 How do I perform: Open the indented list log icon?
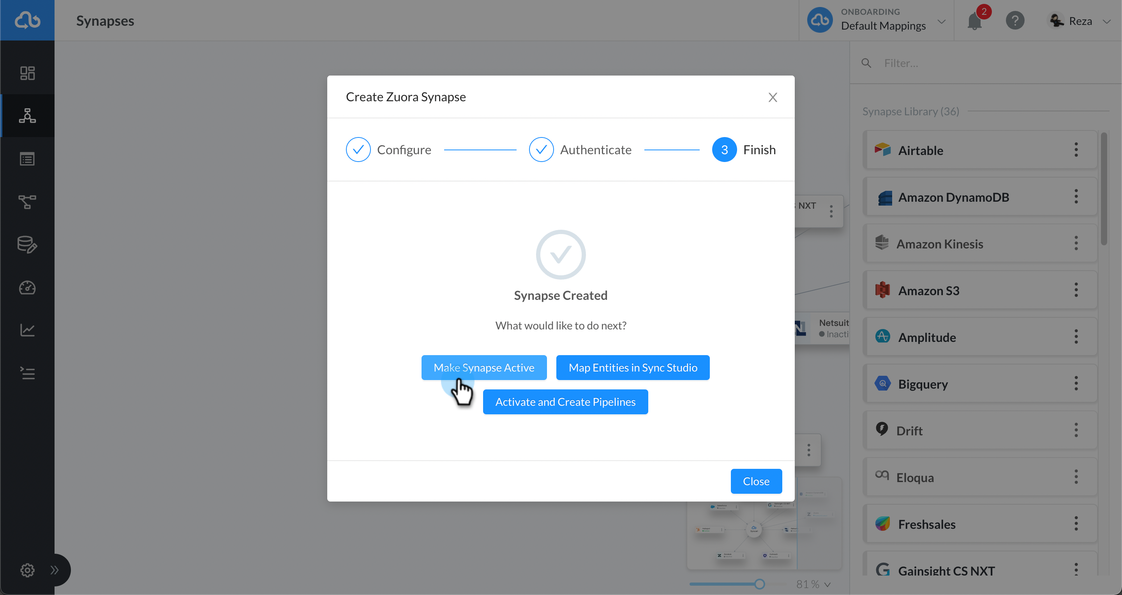click(x=27, y=373)
